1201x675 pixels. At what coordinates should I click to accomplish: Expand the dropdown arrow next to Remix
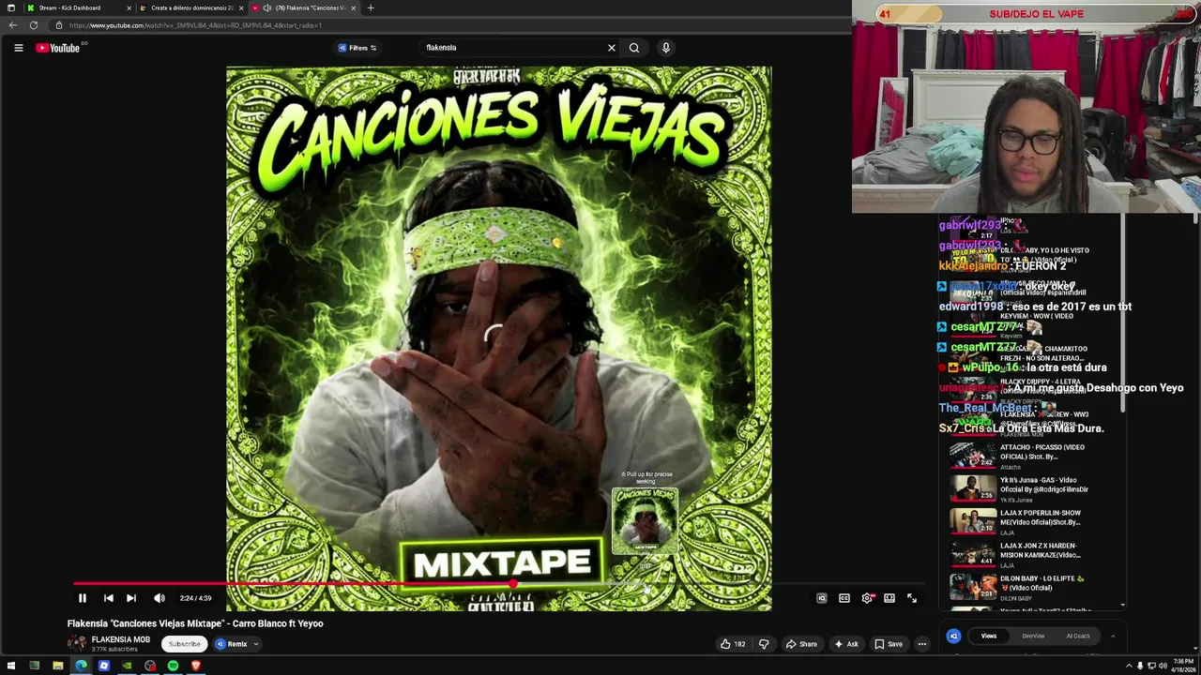(x=255, y=644)
